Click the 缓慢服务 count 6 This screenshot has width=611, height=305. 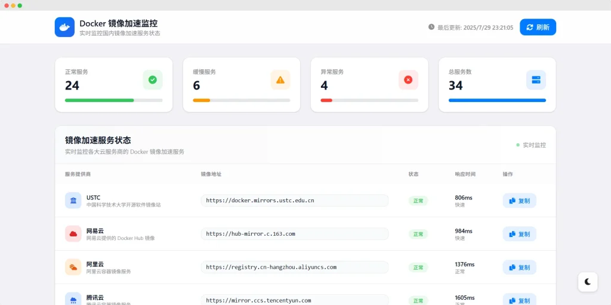pos(197,85)
